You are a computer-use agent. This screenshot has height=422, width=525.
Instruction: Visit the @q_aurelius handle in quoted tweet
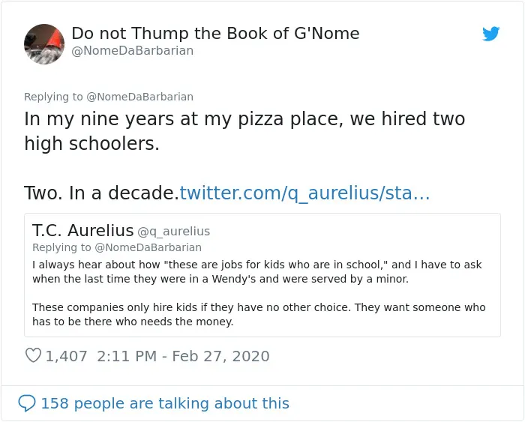pos(174,232)
